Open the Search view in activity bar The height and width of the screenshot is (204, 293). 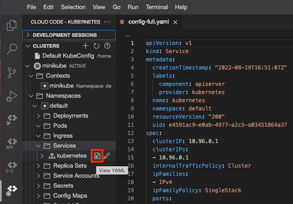(x=11, y=49)
